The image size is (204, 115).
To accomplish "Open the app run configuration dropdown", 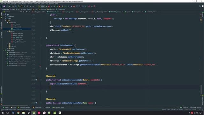I will point(41,6).
